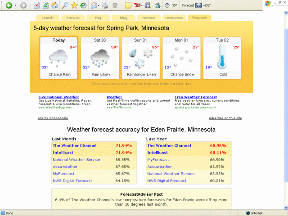
Task: Open the Forward history dropdown arrow
Action: tap(30, 5)
